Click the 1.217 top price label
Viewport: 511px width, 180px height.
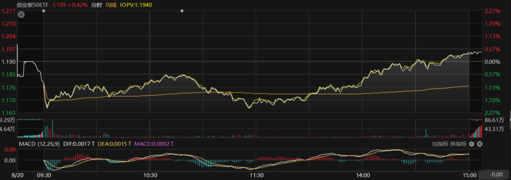(x=8, y=11)
